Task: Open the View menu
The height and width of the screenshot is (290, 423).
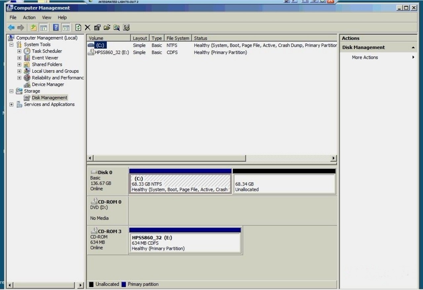Action: pos(47,18)
